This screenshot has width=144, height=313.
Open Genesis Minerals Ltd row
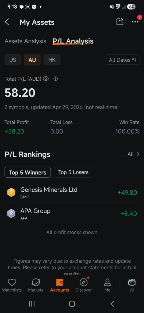72,193
